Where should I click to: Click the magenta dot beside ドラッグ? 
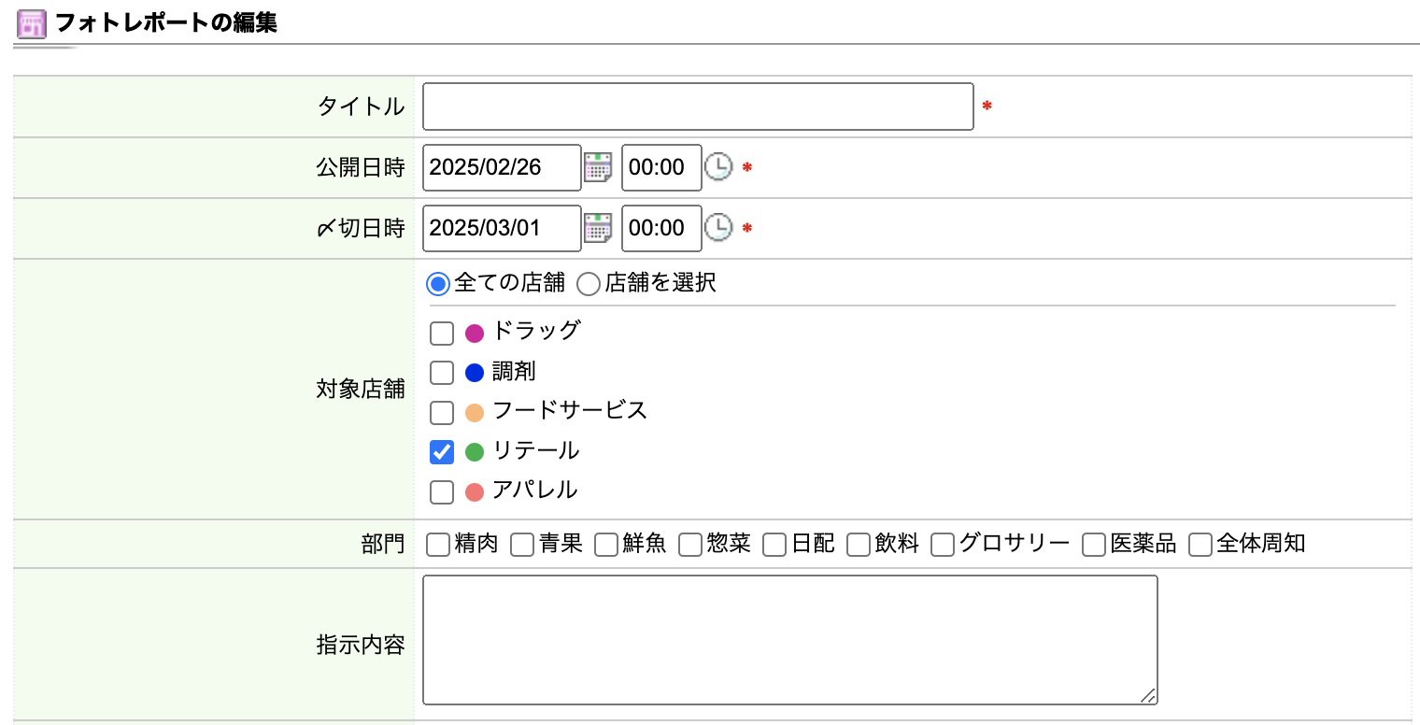click(x=475, y=334)
